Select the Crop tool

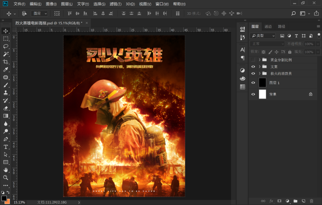pos(6,62)
